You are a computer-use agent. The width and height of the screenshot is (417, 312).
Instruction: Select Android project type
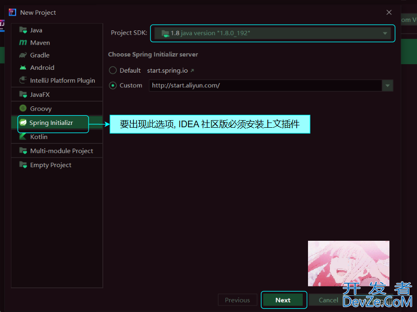[57, 67]
